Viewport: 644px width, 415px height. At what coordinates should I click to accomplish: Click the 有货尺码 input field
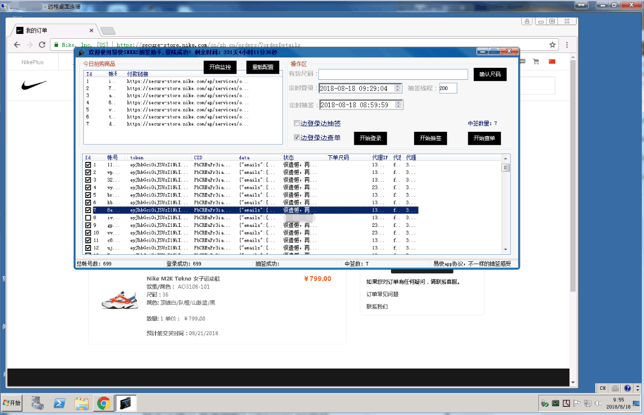pyautogui.click(x=393, y=74)
